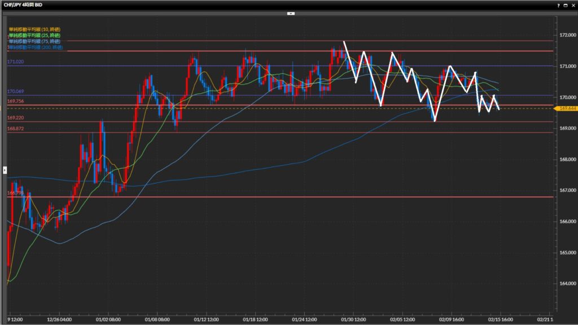Select the 170.069 horizontal line label
The height and width of the screenshot is (325, 578).
(x=15, y=91)
